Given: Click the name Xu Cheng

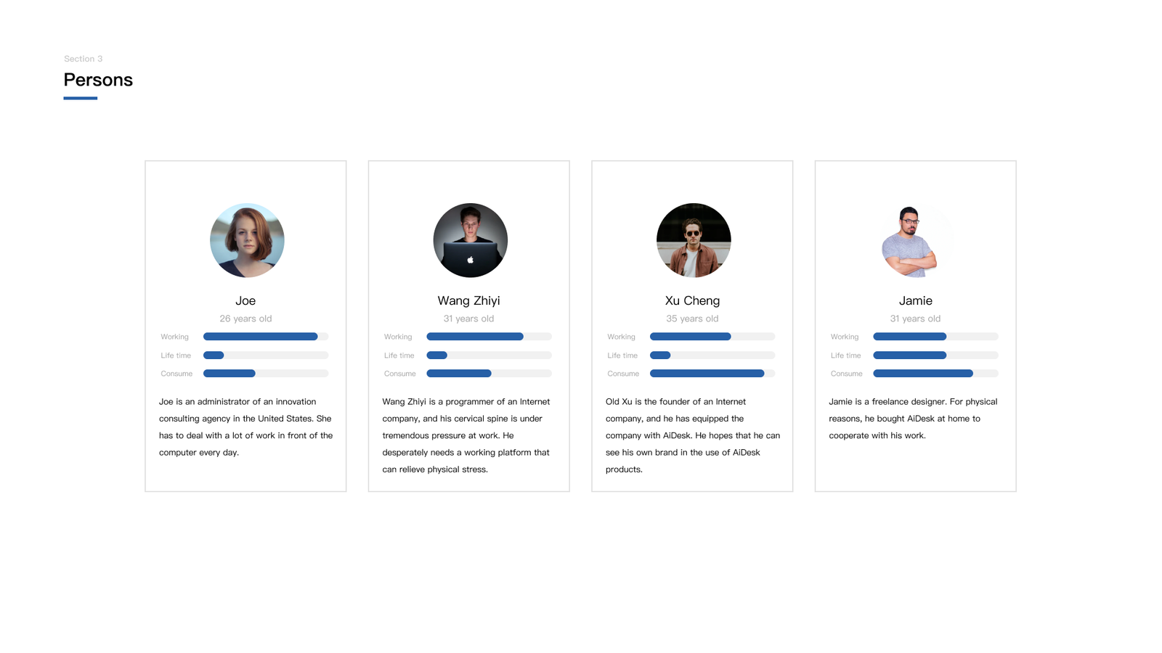Looking at the screenshot, I should [692, 300].
